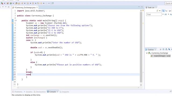Click the Find field in Task List
Viewport: 172px width, 96px height.
coord(154,14)
